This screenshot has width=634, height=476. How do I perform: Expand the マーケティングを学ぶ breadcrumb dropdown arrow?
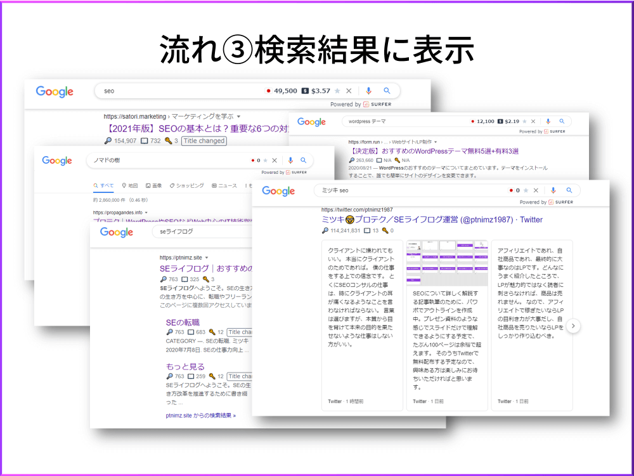click(238, 116)
